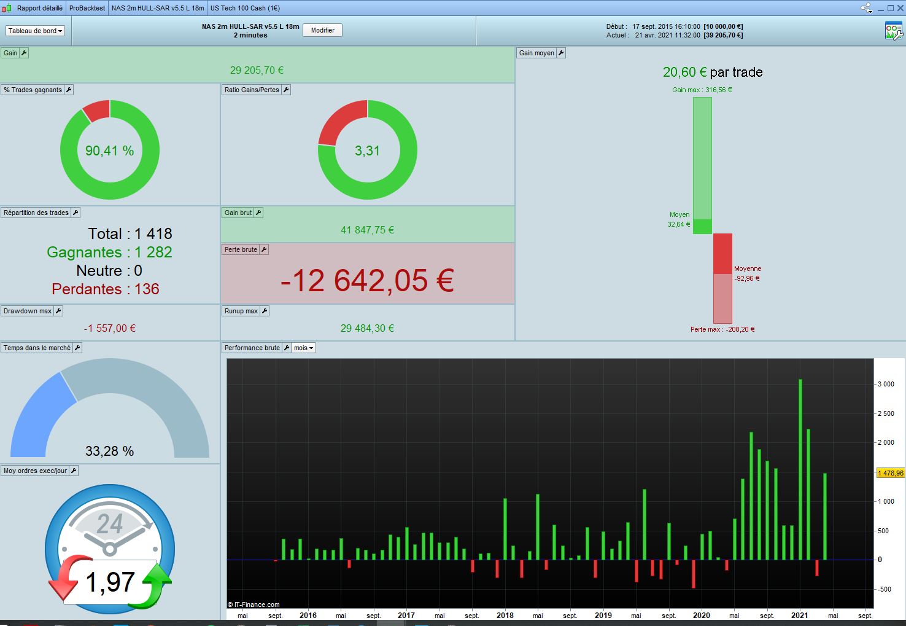Click the -1 557,00 € drawdown value
906x626 pixels.
pos(110,329)
